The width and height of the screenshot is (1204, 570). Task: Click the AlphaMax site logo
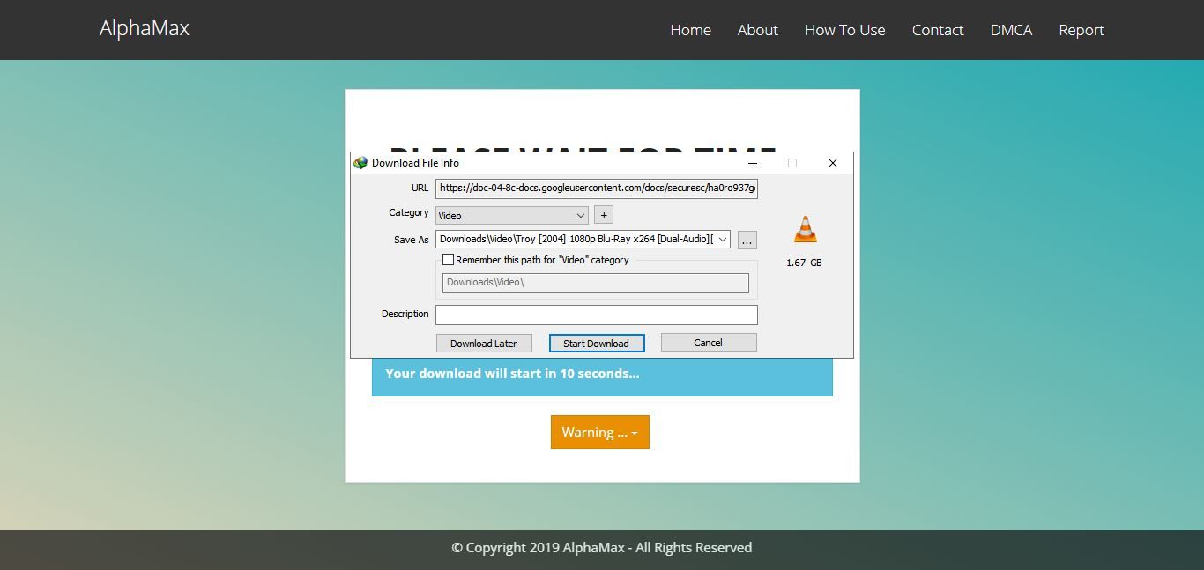[145, 28]
